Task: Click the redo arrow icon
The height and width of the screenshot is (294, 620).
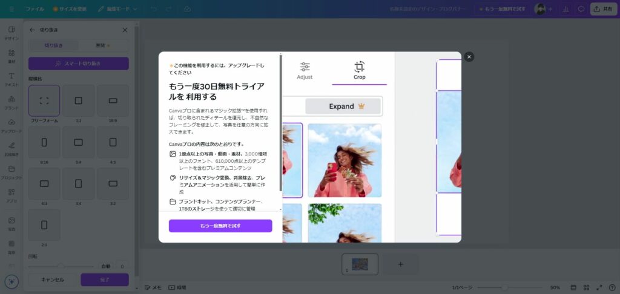Action: (x=170, y=8)
